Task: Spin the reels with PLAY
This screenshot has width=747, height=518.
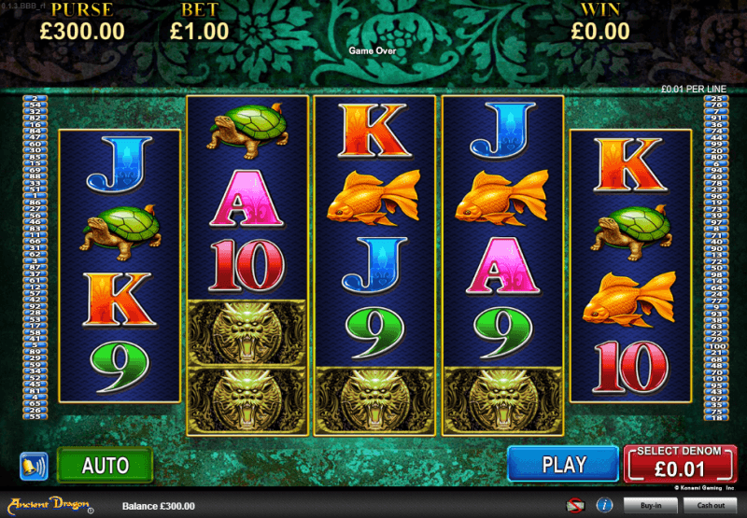Action: 563,464
